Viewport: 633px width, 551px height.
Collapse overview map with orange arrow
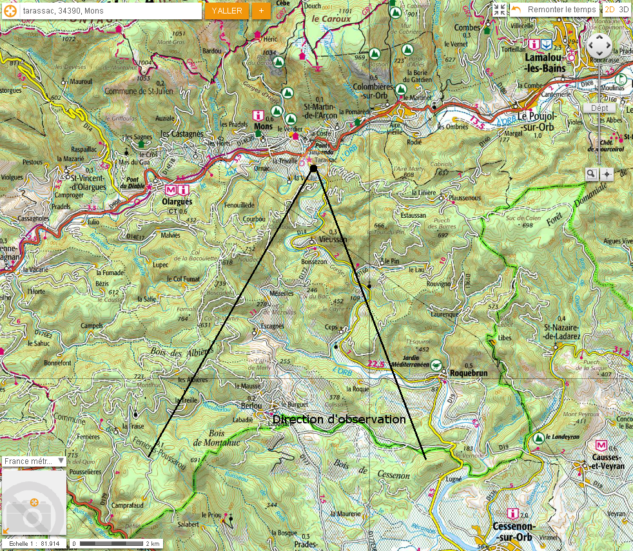(x=6, y=530)
